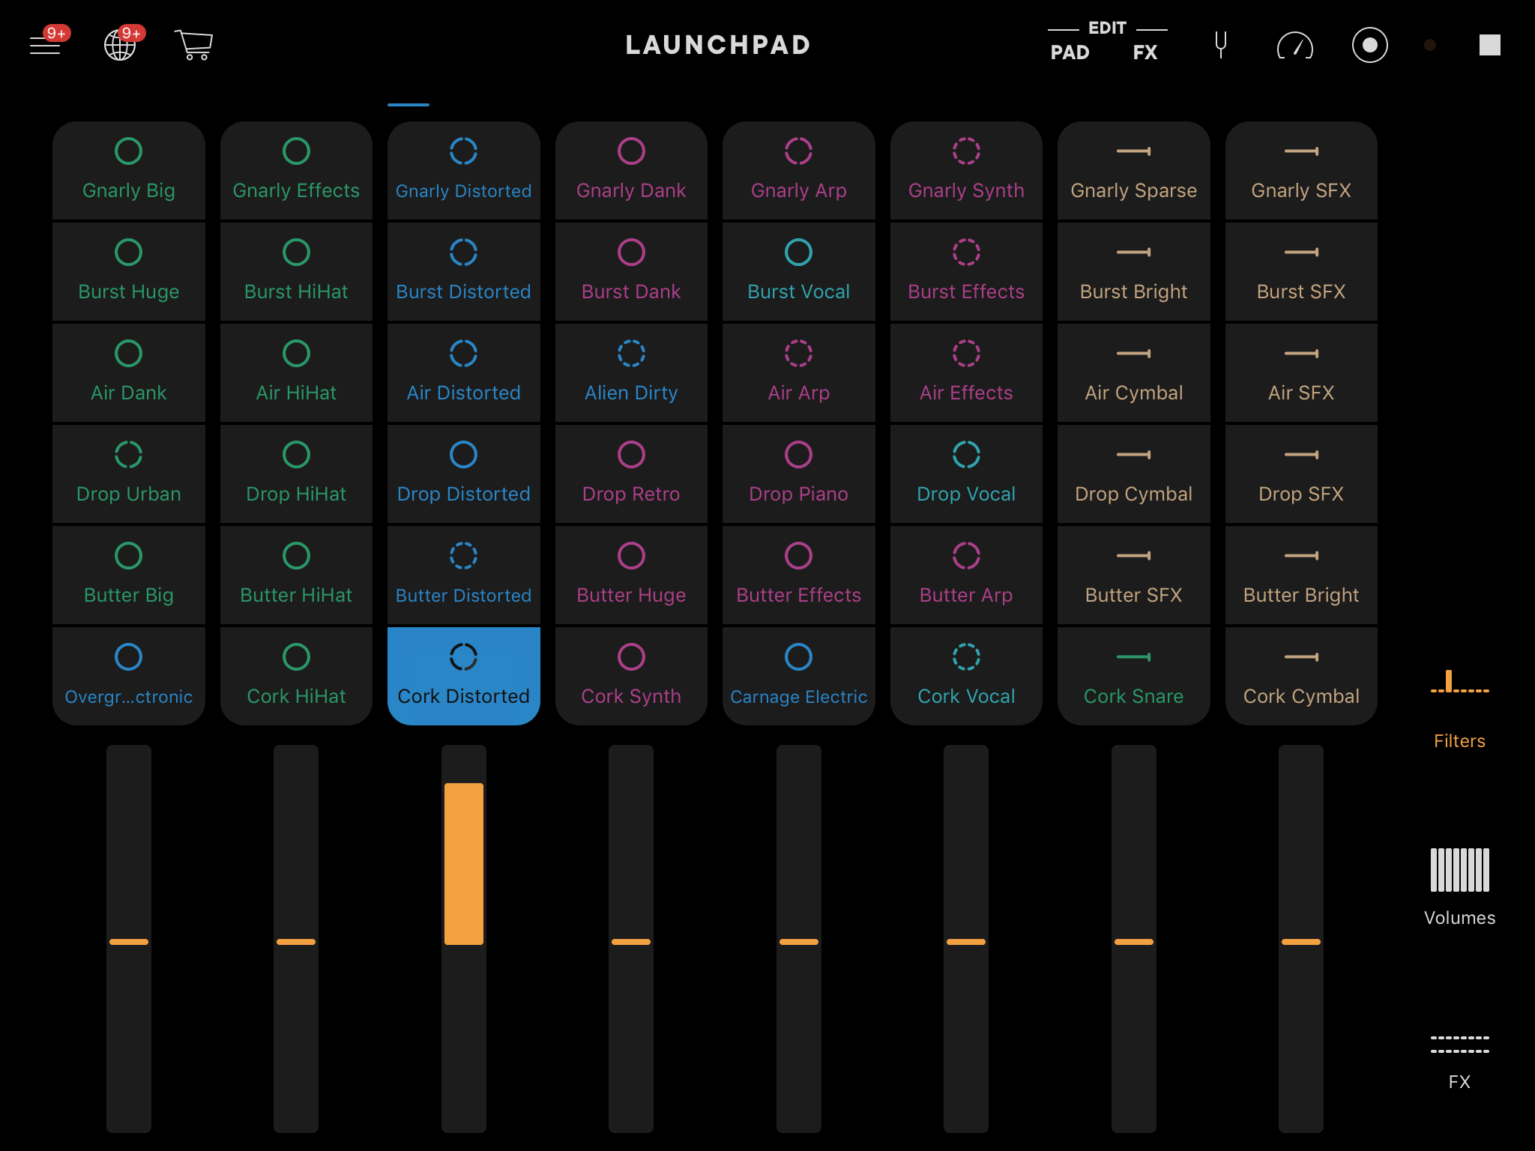This screenshot has height=1151, width=1535.
Task: Open the hamburger menu with notification badge
Action: pyautogui.click(x=46, y=45)
